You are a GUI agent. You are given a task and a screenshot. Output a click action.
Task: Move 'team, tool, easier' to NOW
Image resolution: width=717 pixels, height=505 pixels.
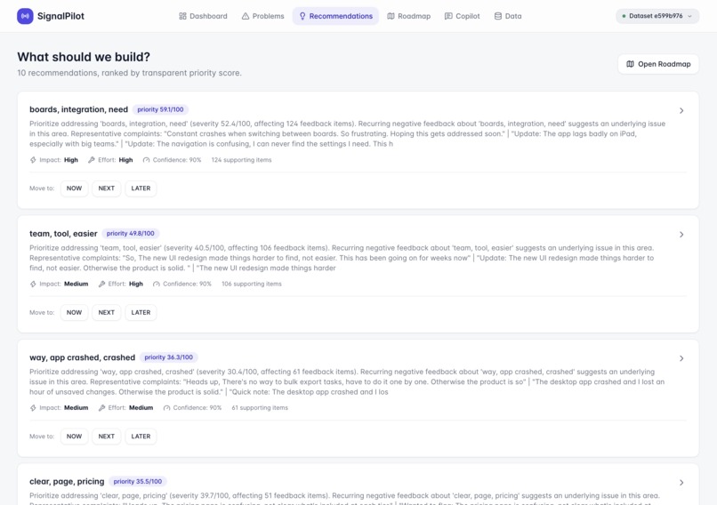pos(74,313)
